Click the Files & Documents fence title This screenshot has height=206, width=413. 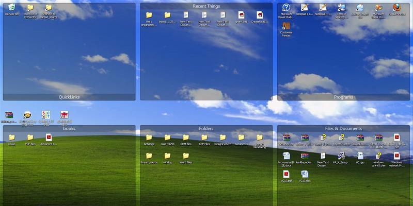click(343, 128)
